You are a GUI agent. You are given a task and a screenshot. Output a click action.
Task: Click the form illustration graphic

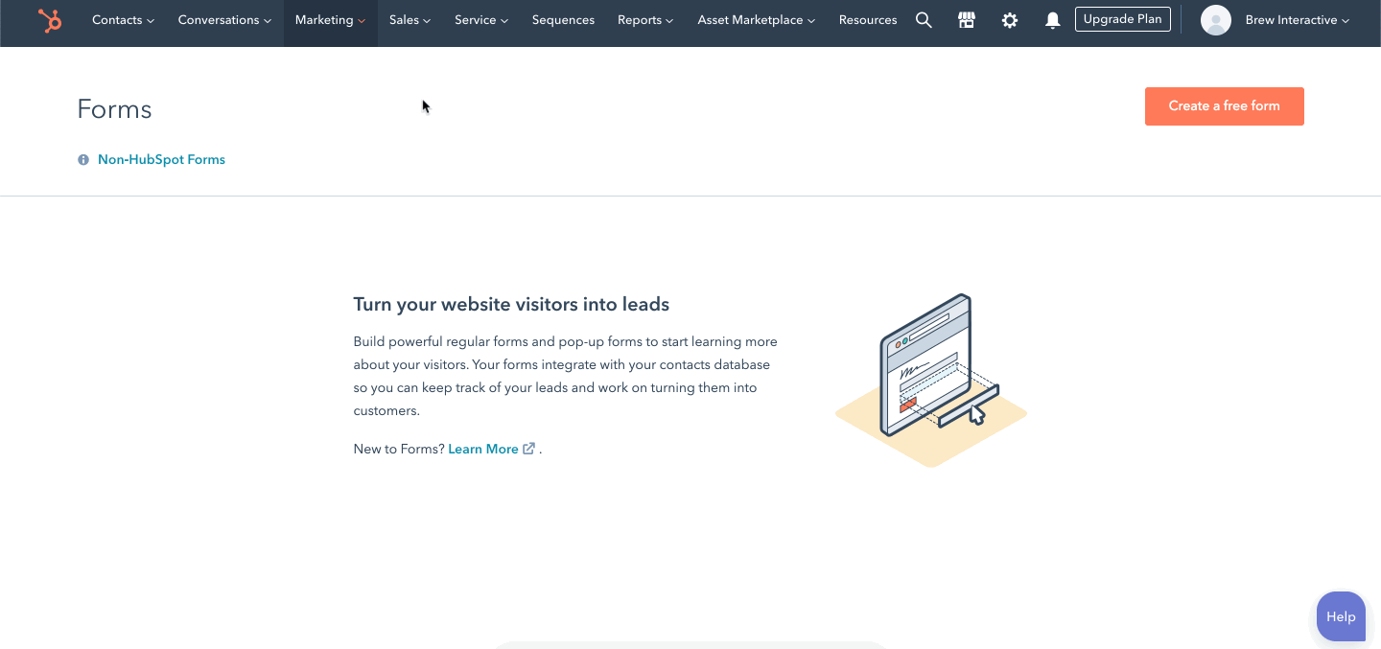click(x=930, y=381)
